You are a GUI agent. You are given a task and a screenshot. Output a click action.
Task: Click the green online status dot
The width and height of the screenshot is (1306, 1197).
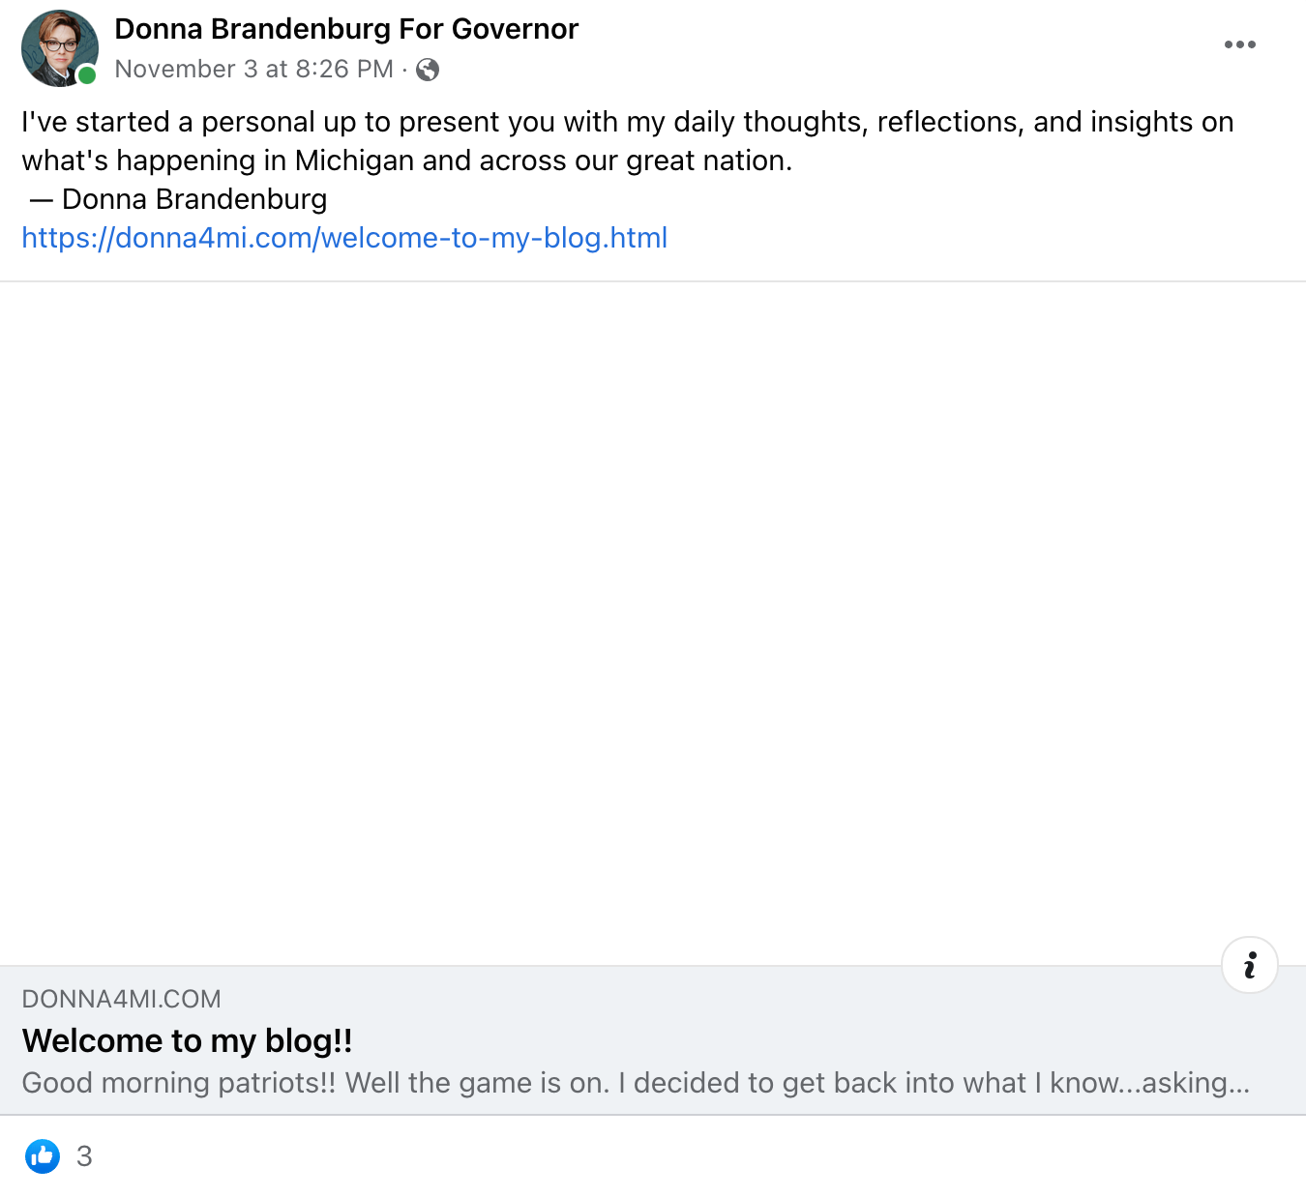pos(87,75)
